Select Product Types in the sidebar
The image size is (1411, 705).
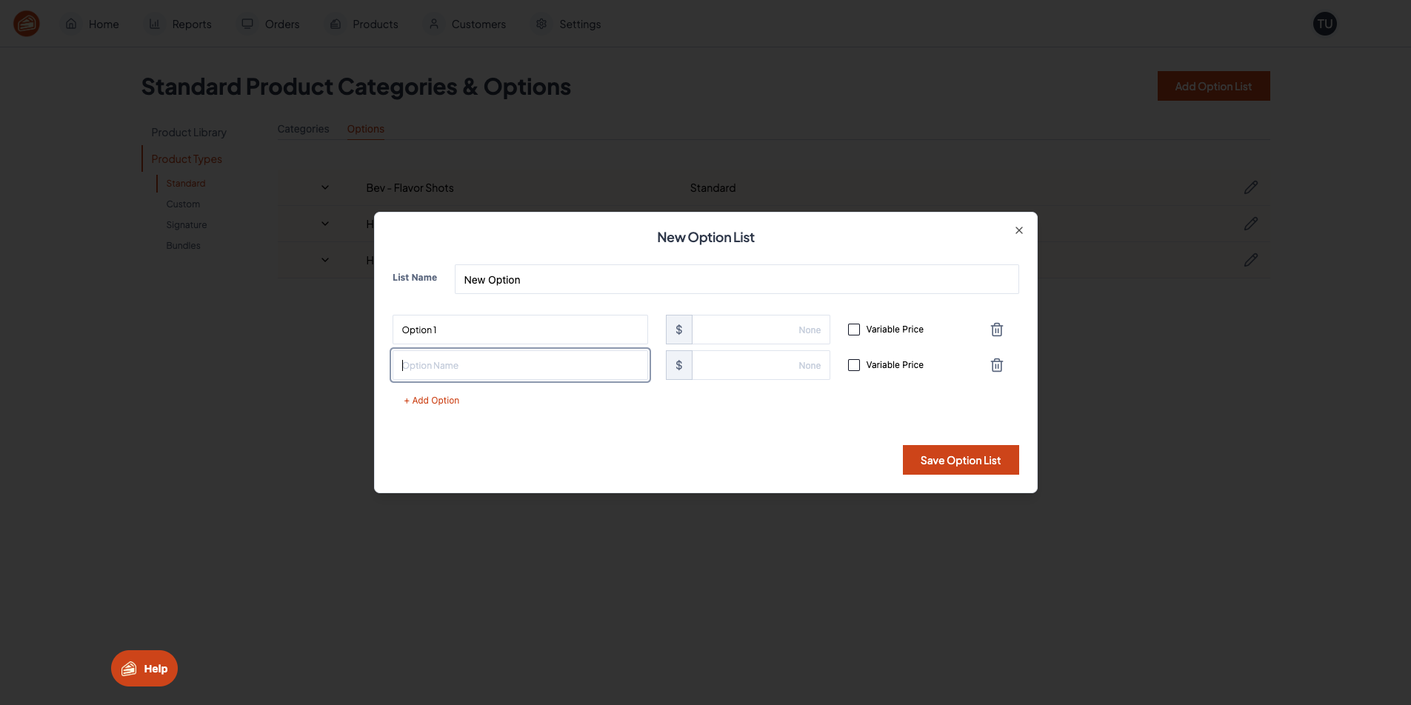tap(187, 158)
